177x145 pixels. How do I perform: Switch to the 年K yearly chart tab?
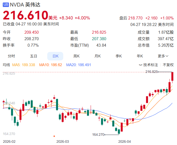click(x=140, y=56)
